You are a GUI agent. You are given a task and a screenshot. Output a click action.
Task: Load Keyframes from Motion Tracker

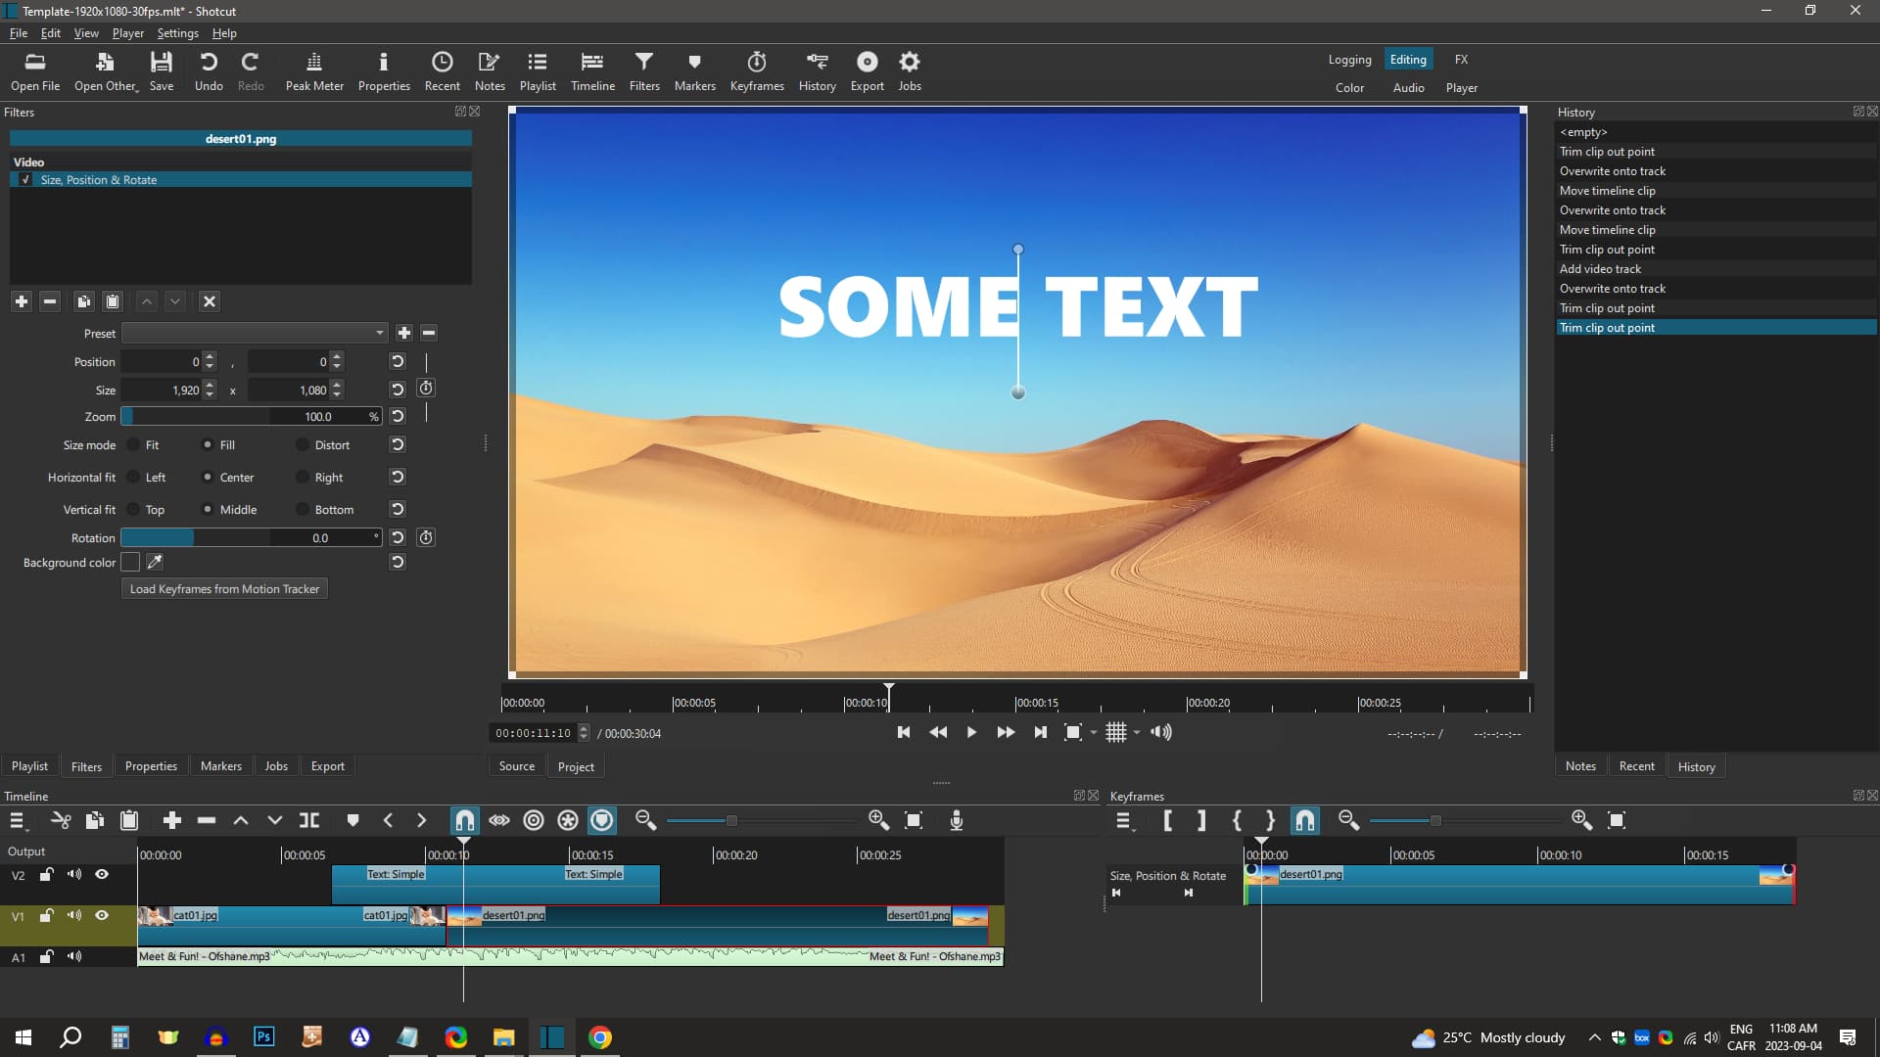(x=224, y=589)
